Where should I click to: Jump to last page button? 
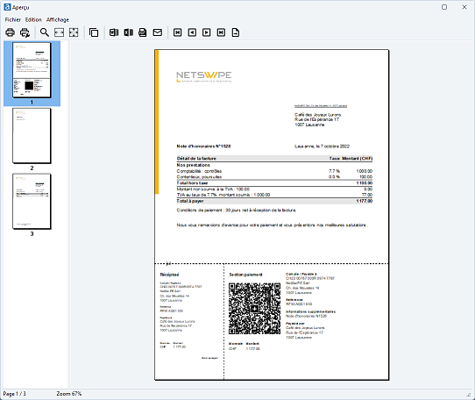[x=221, y=32]
